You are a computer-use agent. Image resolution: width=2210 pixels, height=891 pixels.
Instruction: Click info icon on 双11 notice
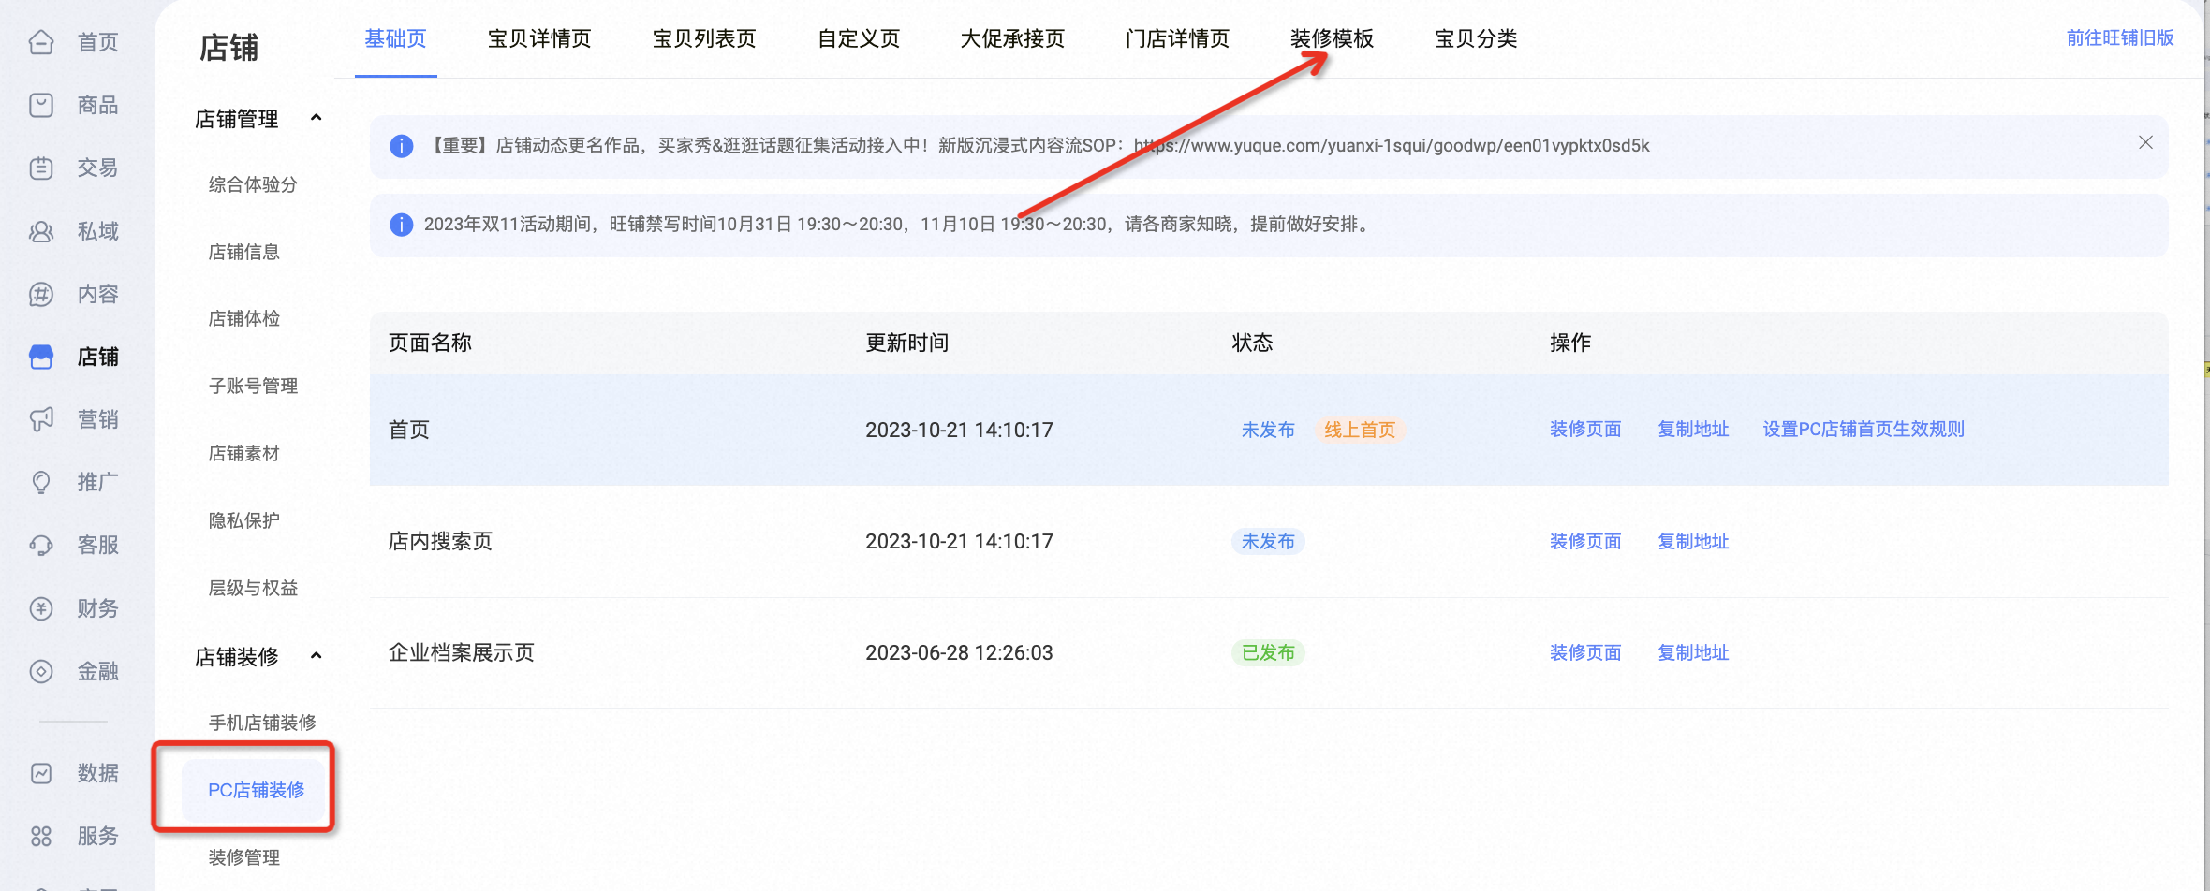[x=401, y=225]
